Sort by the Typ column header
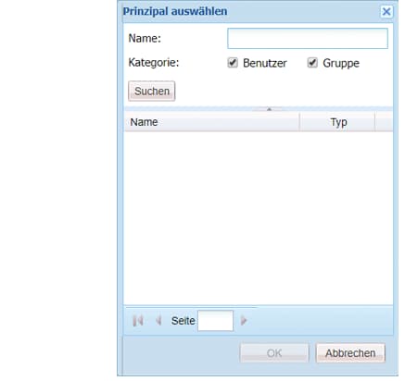 tap(337, 122)
